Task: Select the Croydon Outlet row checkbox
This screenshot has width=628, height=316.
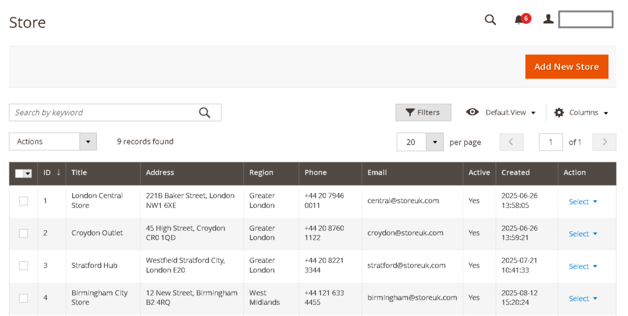Action: [x=23, y=233]
